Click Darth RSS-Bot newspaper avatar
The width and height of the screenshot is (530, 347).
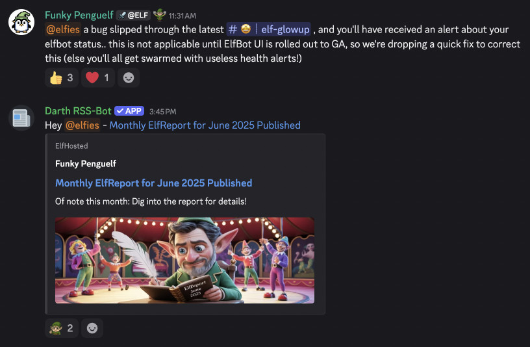(x=21, y=118)
